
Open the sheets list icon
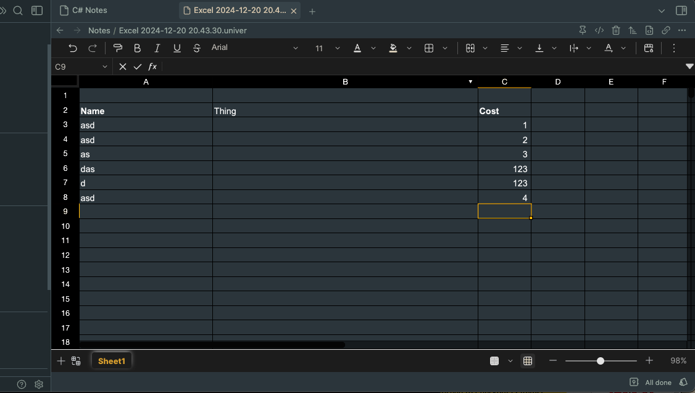(x=76, y=361)
